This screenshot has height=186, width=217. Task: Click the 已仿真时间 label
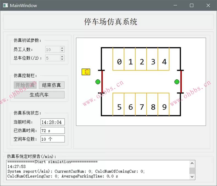(x=25, y=131)
